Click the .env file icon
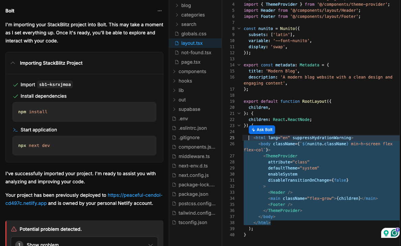This screenshot has height=246, width=401. (x=174, y=119)
